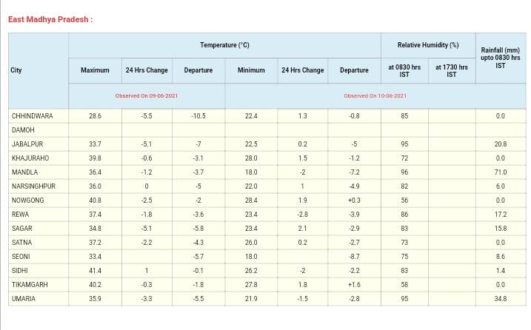The width and height of the screenshot is (531, 330).
Task: Click the 'at 0830 hrs IST' humidity header
Action: click(x=404, y=70)
